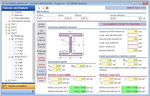Viewport: 150px width, 96px height.
Task: Select F 4/1 opening icon under MODIFICATO
Action: (x=16, y=63)
